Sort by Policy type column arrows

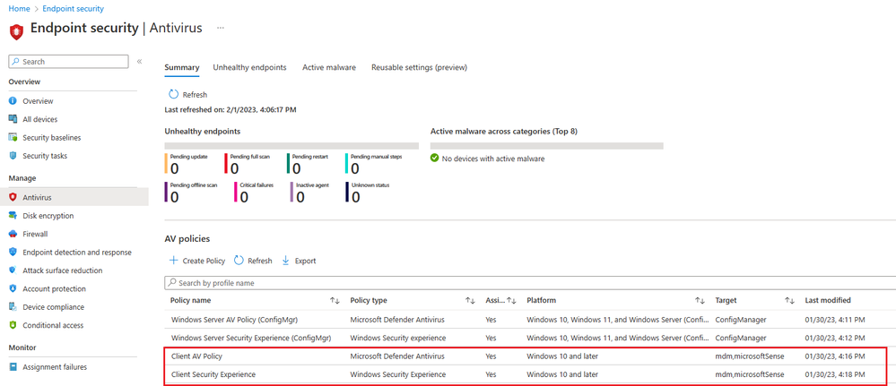pos(470,300)
